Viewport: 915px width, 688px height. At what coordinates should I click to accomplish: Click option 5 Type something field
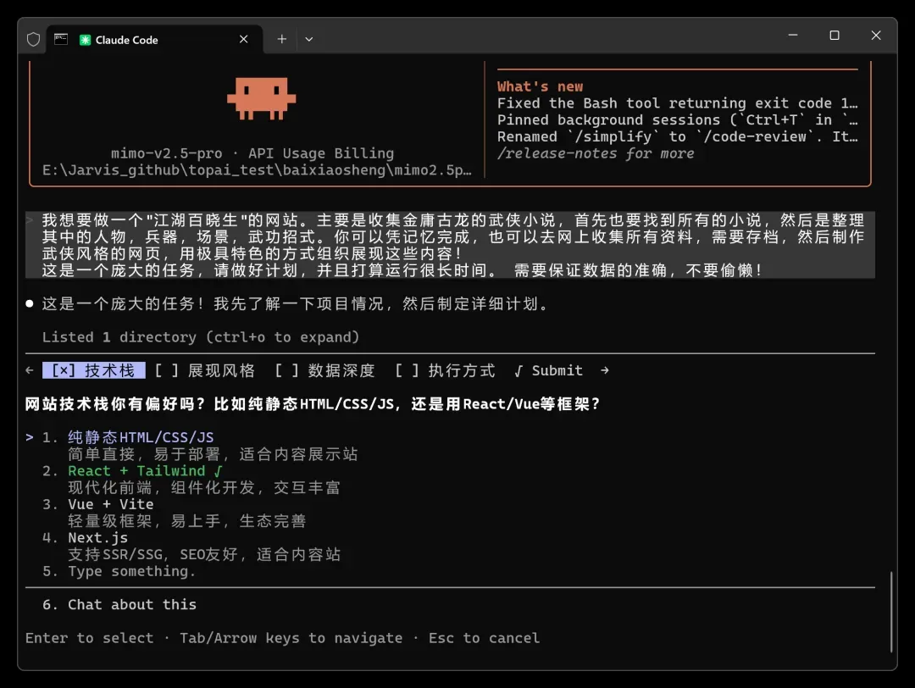coord(131,571)
